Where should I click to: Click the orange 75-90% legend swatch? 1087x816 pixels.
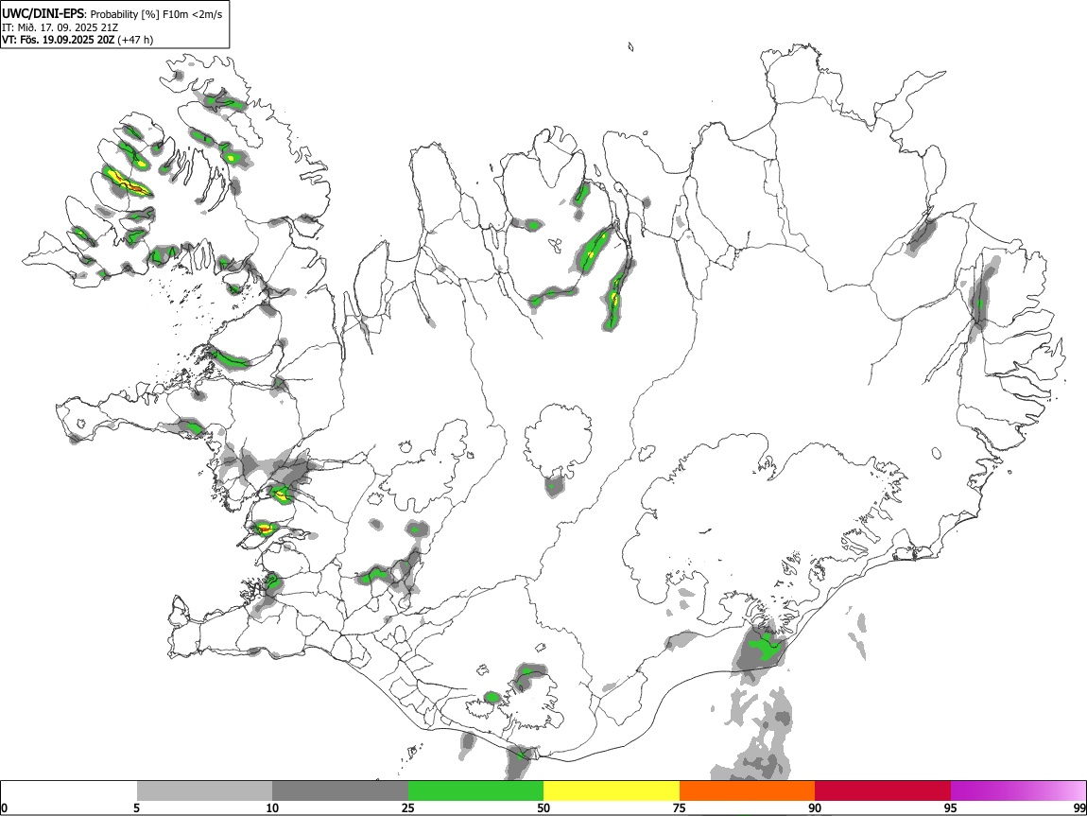pyautogui.click(x=747, y=790)
